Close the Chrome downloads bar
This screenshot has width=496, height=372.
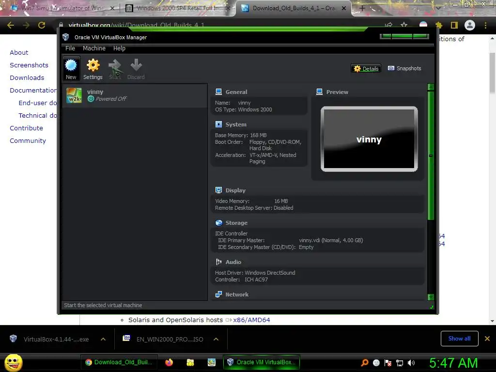pyautogui.click(x=487, y=339)
